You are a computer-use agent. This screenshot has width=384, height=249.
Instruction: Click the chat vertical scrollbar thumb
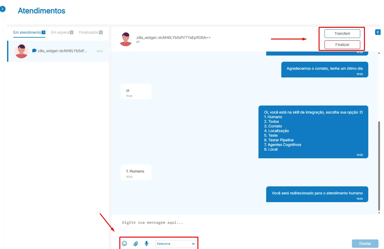pos(379,165)
